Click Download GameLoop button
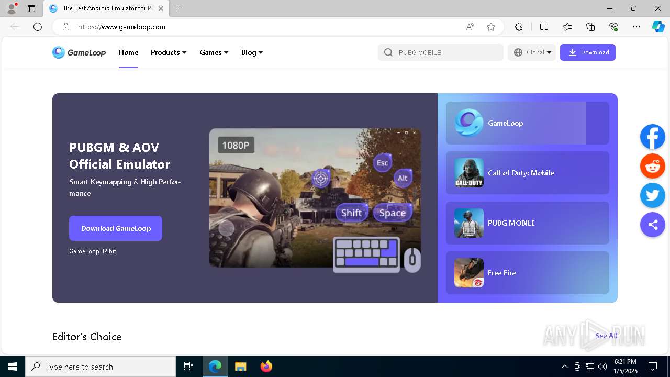Image resolution: width=670 pixels, height=377 pixels. (116, 228)
